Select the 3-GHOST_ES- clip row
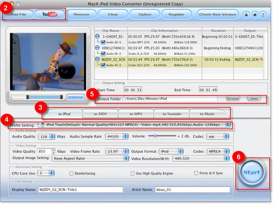Screen dimensions: 273x204 pos(178,37)
